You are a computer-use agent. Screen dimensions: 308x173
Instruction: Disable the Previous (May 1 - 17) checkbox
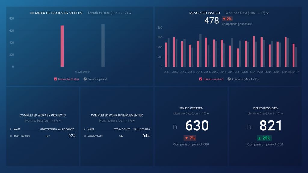[229, 79]
